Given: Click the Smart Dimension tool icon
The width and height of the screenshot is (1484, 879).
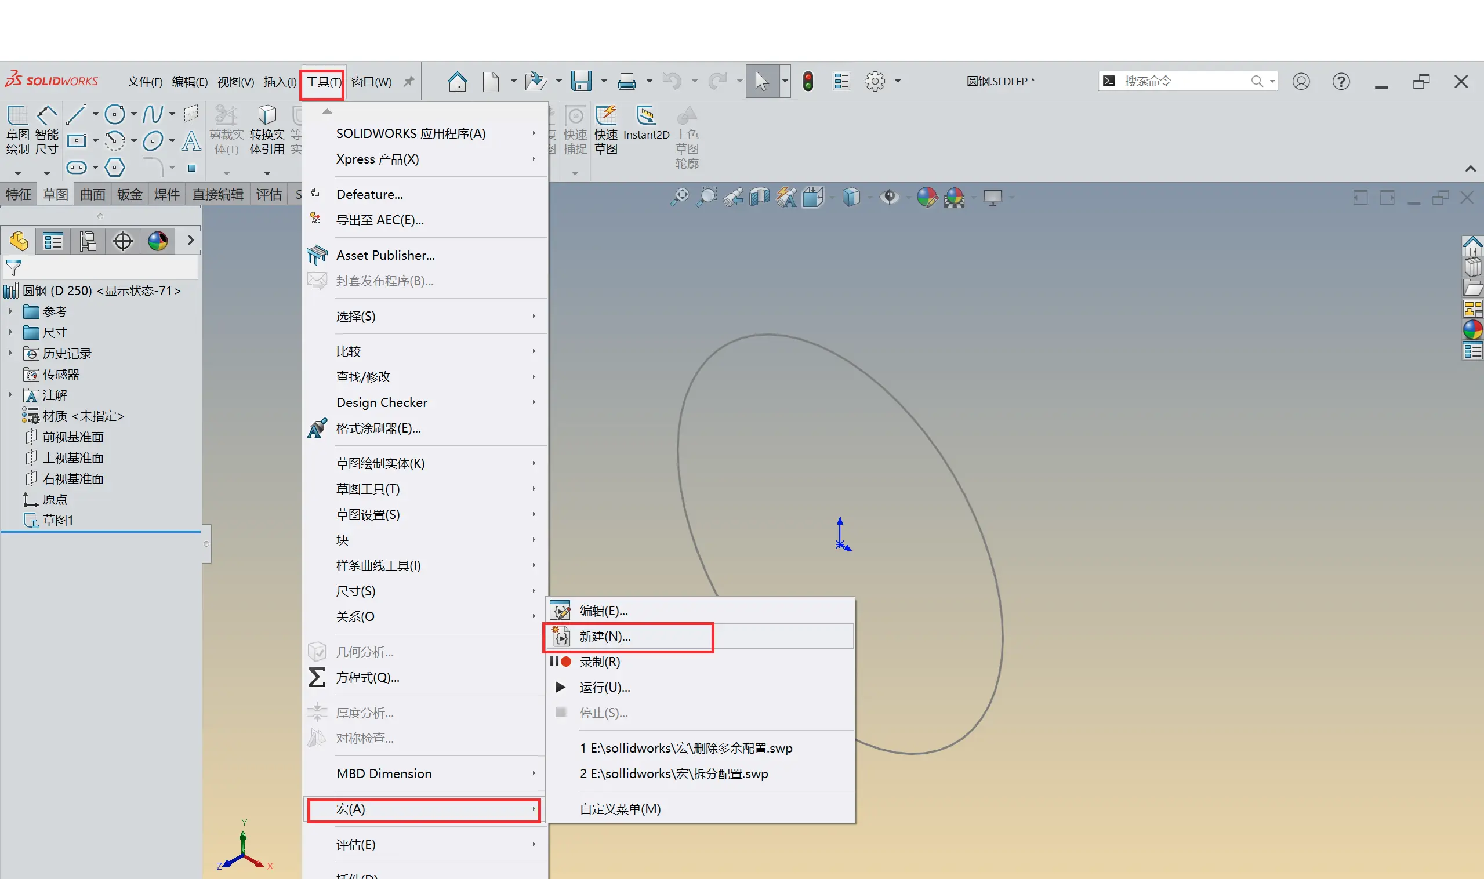Looking at the screenshot, I should [46, 115].
